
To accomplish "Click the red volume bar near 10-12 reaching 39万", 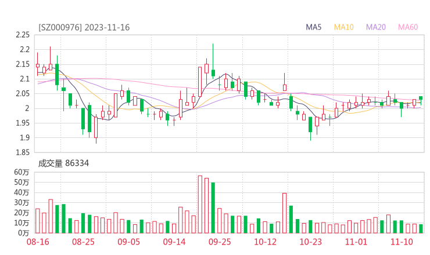I will pos(284,213).
